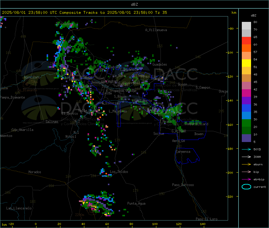Click the white 30HM arrow legend symbol
The width and height of the screenshot is (269, 228).
point(246,157)
